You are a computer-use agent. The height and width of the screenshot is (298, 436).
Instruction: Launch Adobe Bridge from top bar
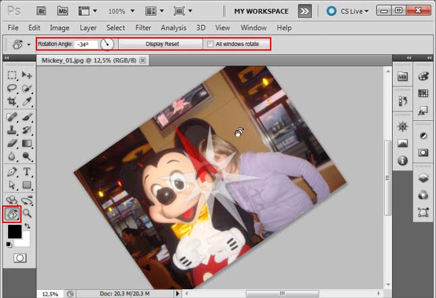click(41, 11)
